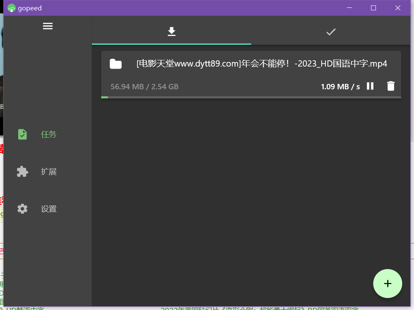This screenshot has height=310, width=414.
Task: Click the gopeed title bar text
Action: [29, 8]
